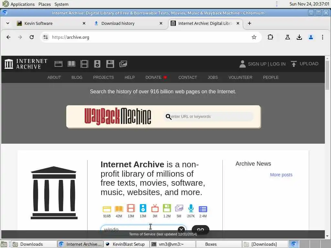The width and height of the screenshot is (331, 248).
Task: Open the Web media icon in Archive header
Action: (59, 64)
